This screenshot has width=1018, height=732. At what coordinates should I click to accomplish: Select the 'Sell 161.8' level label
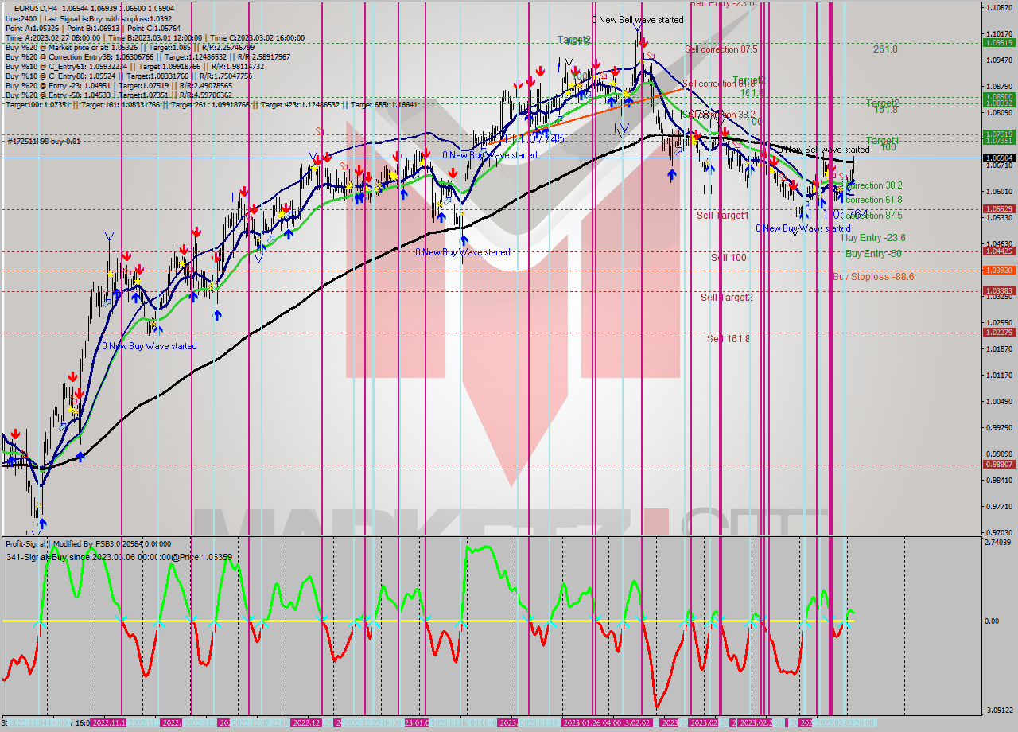click(728, 339)
